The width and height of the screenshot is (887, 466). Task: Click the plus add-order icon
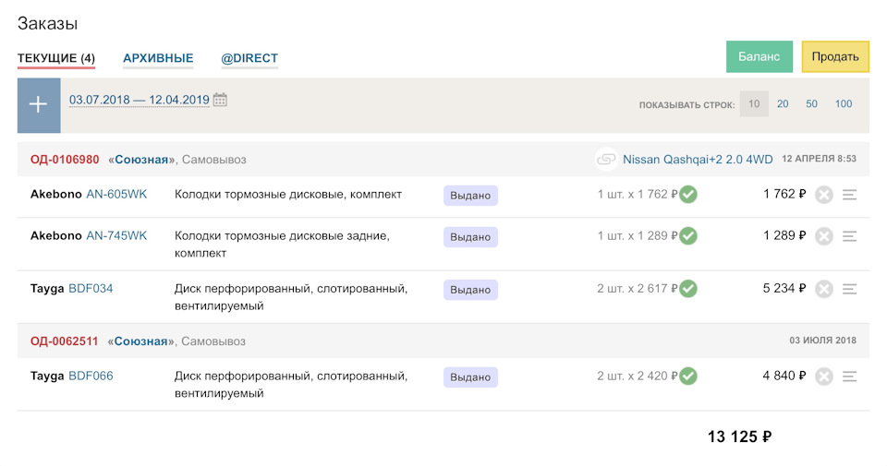[x=39, y=104]
